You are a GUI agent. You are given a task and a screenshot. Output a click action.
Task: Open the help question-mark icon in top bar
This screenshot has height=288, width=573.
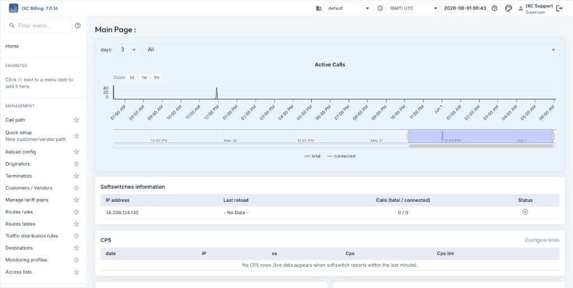click(x=495, y=8)
